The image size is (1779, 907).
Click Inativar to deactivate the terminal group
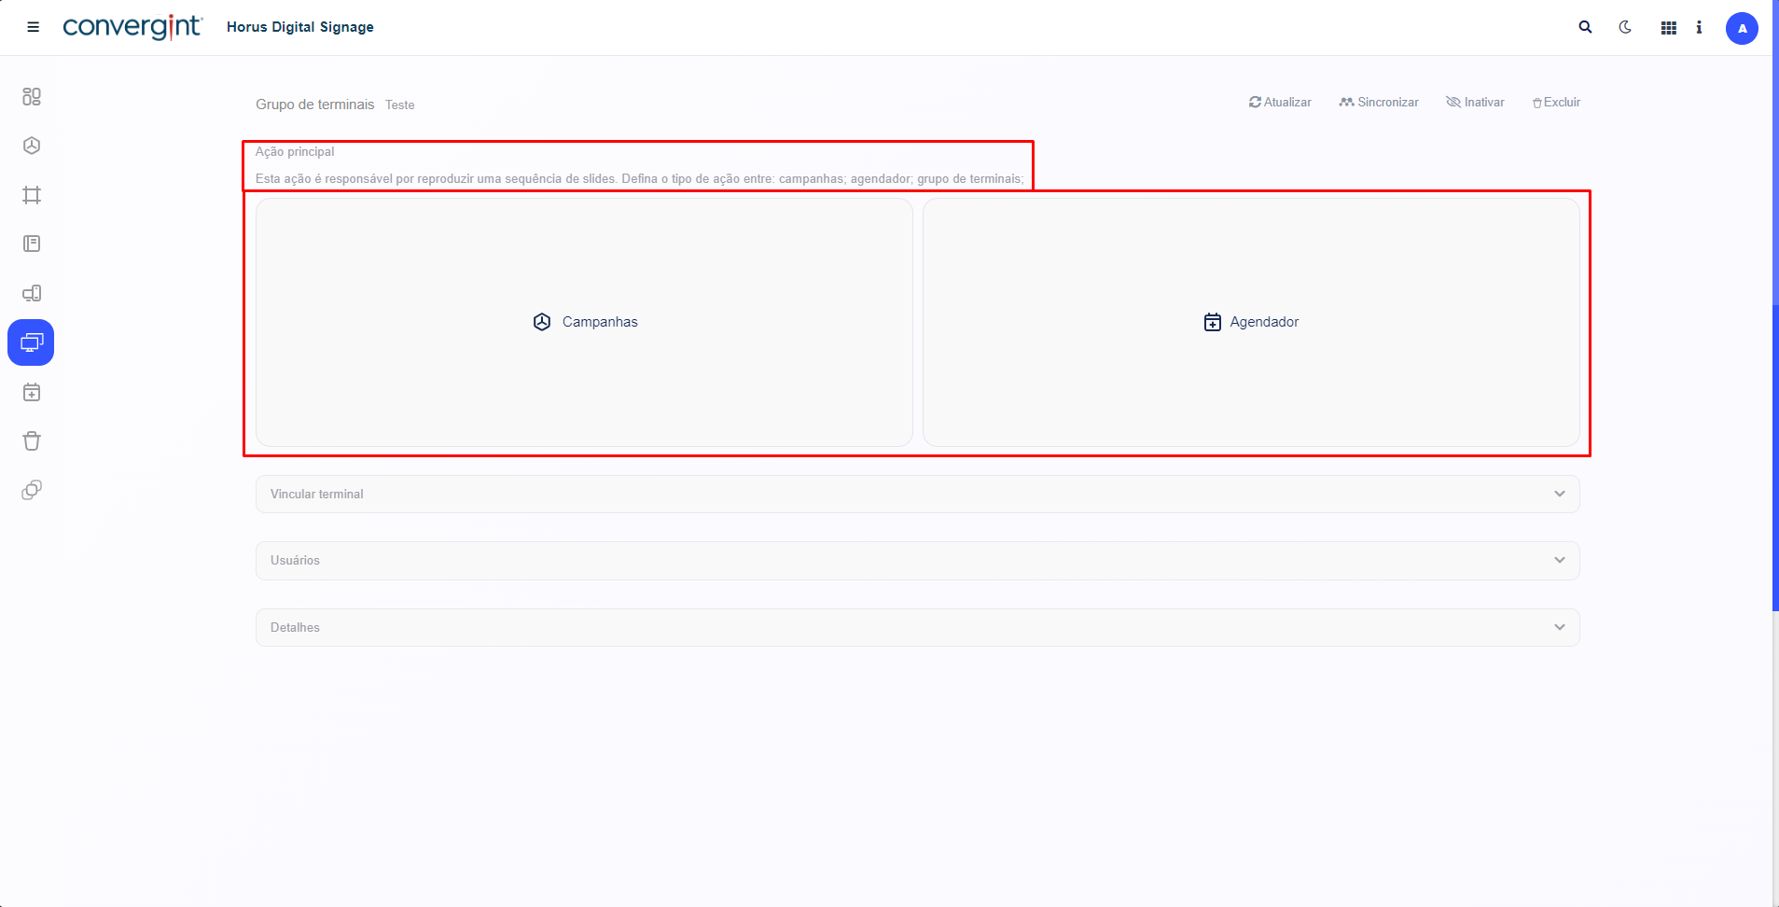[1475, 103]
